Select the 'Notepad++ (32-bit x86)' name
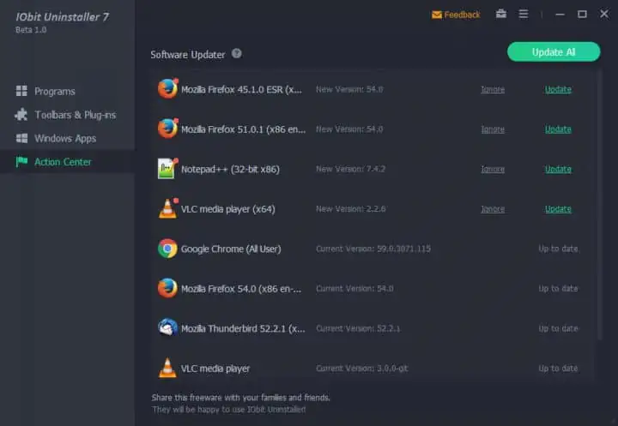Screen dimensions: 618x426 (x=230, y=170)
